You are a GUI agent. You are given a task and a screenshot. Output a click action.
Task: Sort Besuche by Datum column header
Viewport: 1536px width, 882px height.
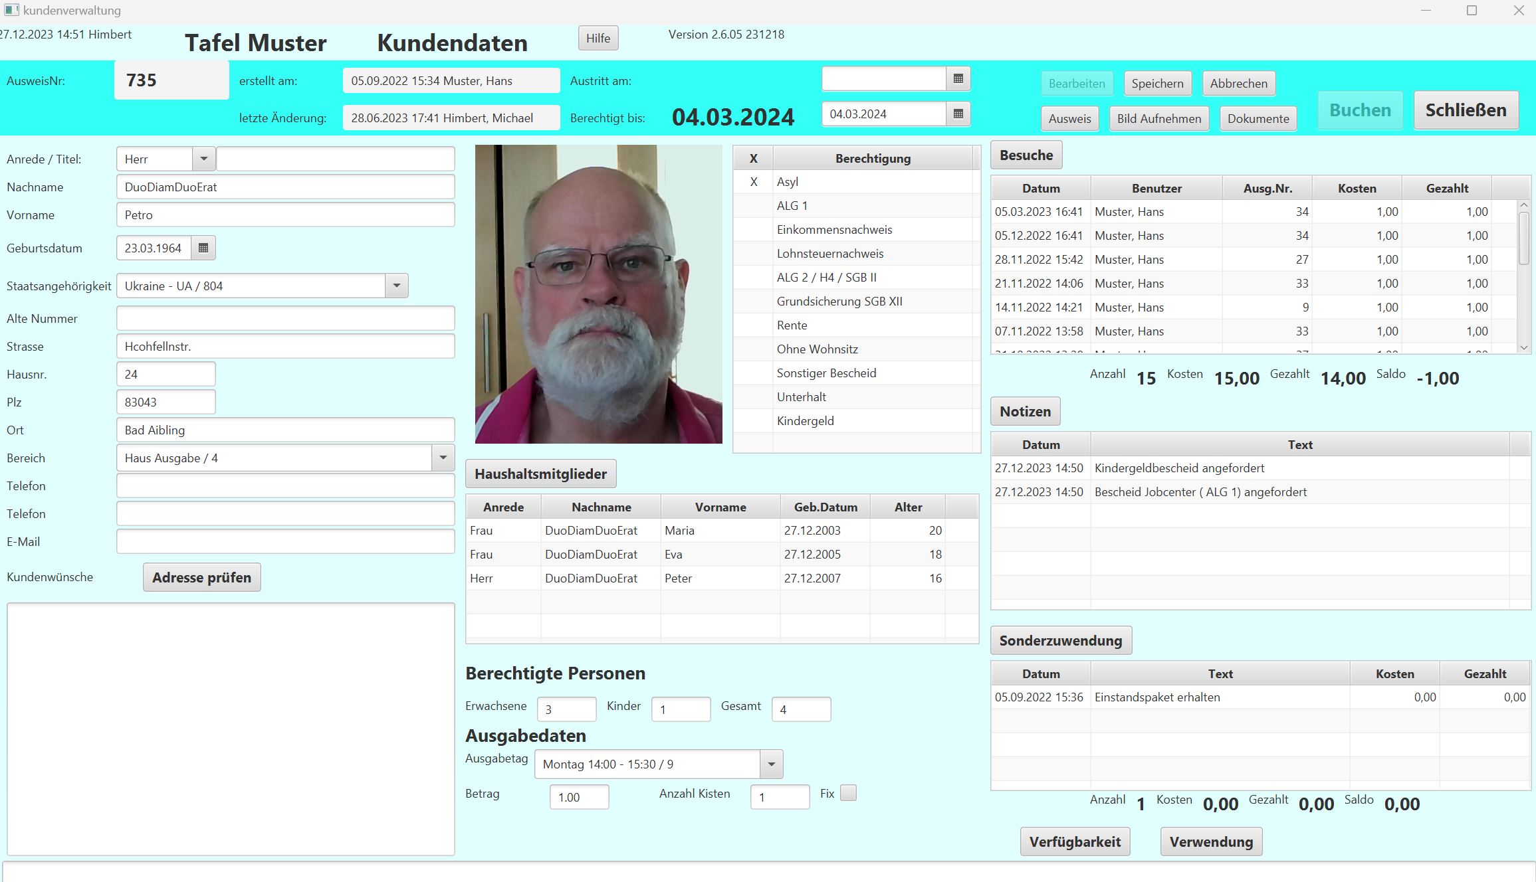pyautogui.click(x=1041, y=189)
